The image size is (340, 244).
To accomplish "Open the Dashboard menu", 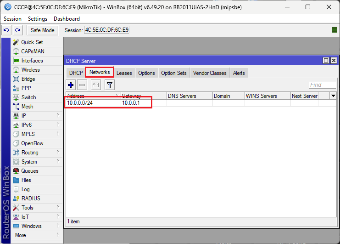I will coord(67,19).
